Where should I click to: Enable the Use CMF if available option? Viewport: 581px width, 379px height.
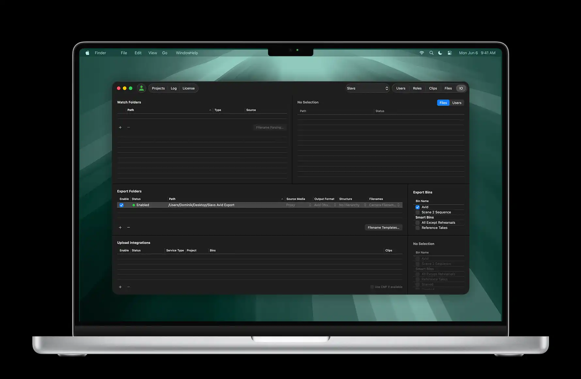[372, 287]
